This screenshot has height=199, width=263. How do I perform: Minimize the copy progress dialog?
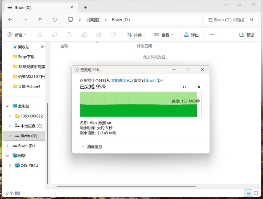(174, 70)
